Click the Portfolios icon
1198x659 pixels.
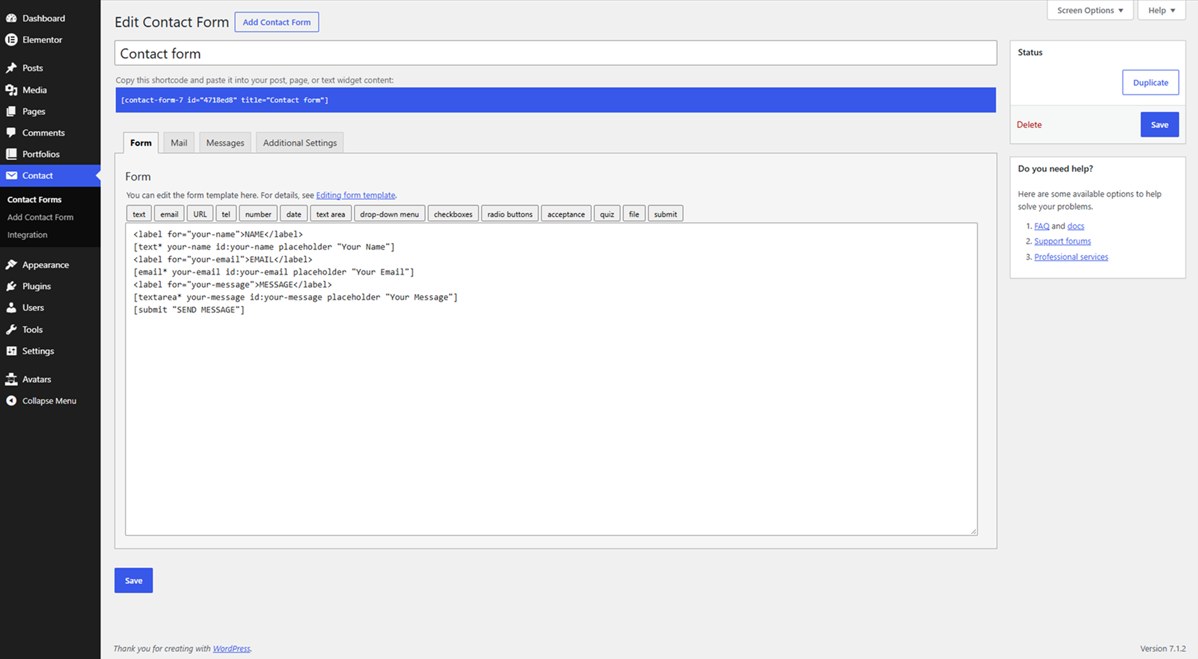click(x=11, y=154)
